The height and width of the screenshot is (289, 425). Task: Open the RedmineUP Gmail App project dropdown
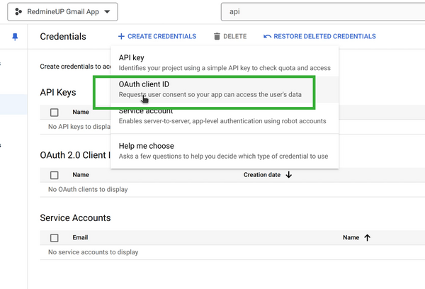64,12
